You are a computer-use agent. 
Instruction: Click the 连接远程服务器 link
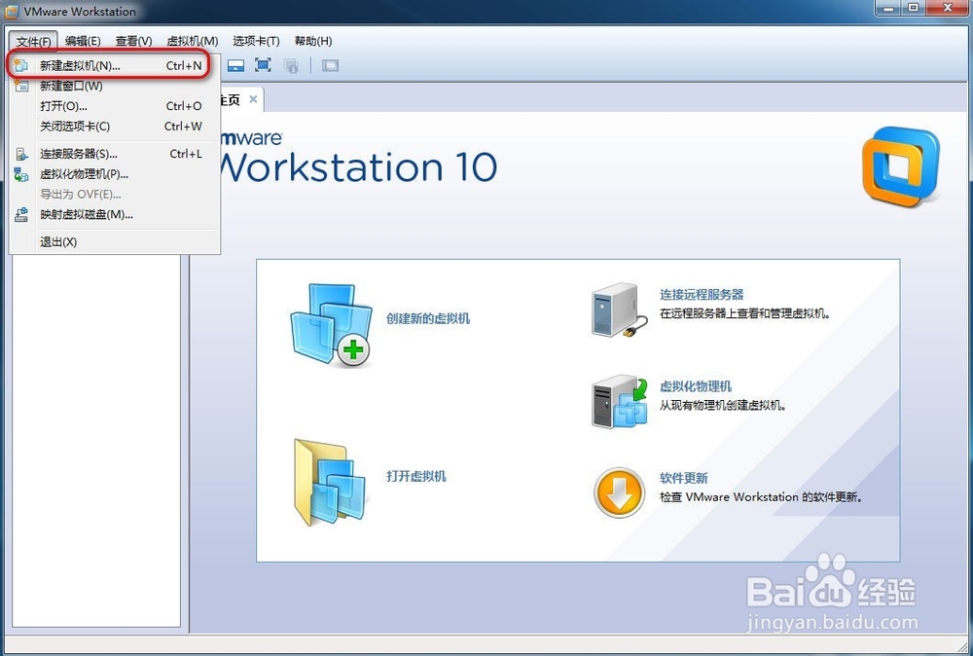[x=702, y=294]
